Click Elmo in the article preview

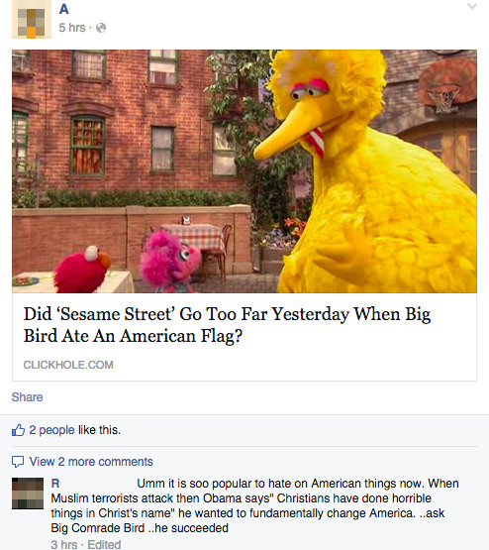click(x=83, y=271)
